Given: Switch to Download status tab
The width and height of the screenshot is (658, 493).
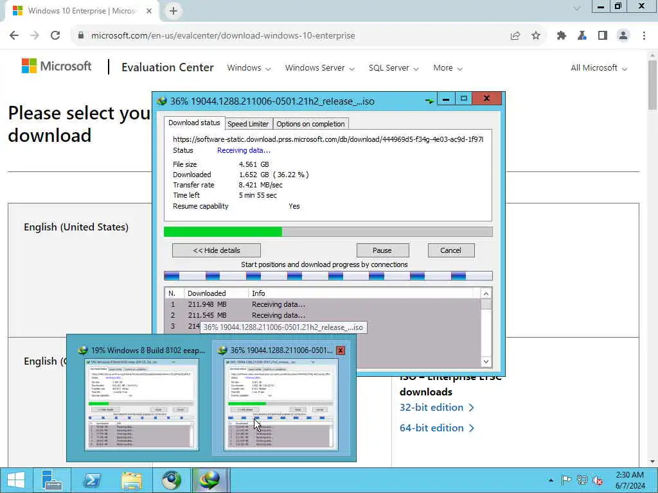Looking at the screenshot, I should coord(194,123).
